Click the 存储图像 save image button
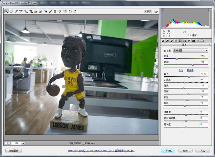The width and height of the screenshot is (215, 157). 13,151
